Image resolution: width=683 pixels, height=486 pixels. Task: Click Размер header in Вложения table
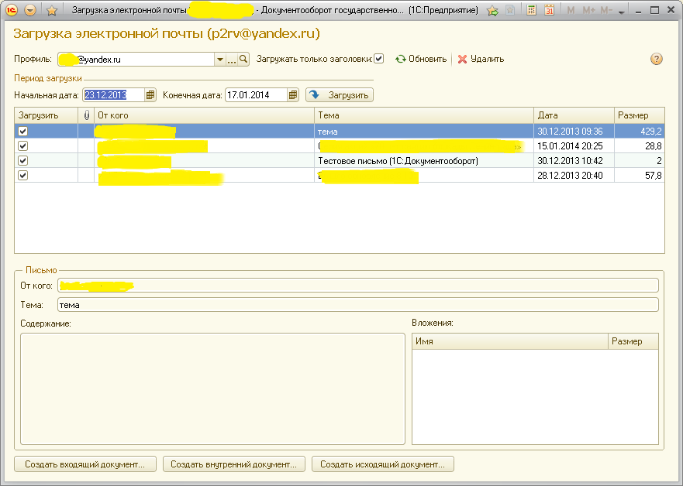pyautogui.click(x=633, y=342)
